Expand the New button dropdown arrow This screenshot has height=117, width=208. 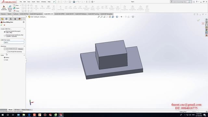tap(20, 6)
